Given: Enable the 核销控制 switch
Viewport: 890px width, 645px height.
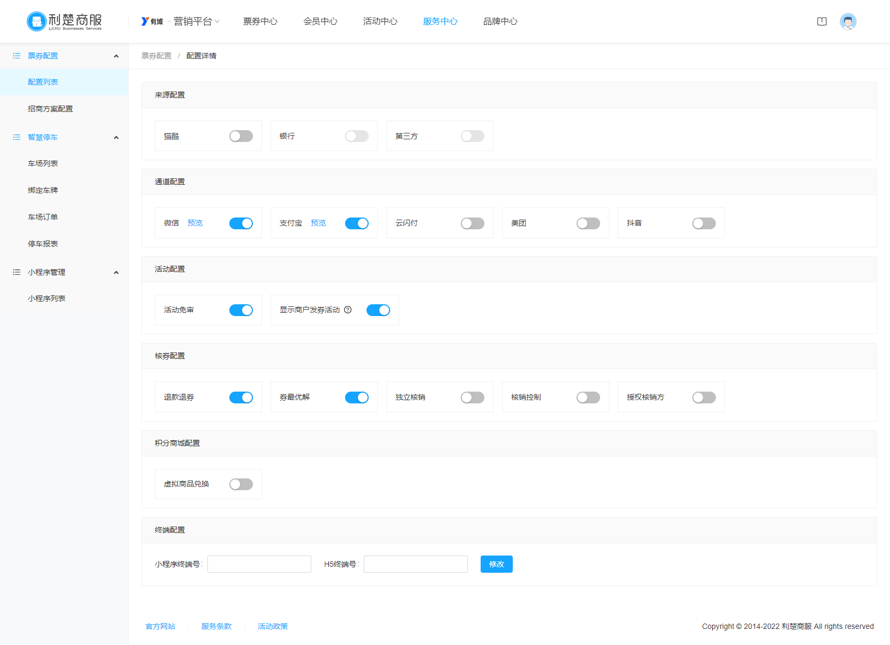Looking at the screenshot, I should [x=588, y=397].
